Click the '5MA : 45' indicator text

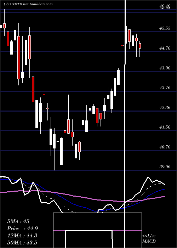[18, 221]
